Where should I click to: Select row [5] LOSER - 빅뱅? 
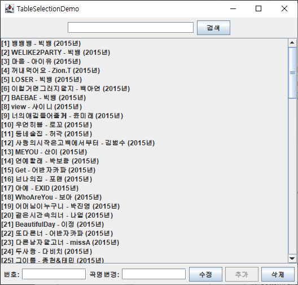pyautogui.click(x=144, y=80)
